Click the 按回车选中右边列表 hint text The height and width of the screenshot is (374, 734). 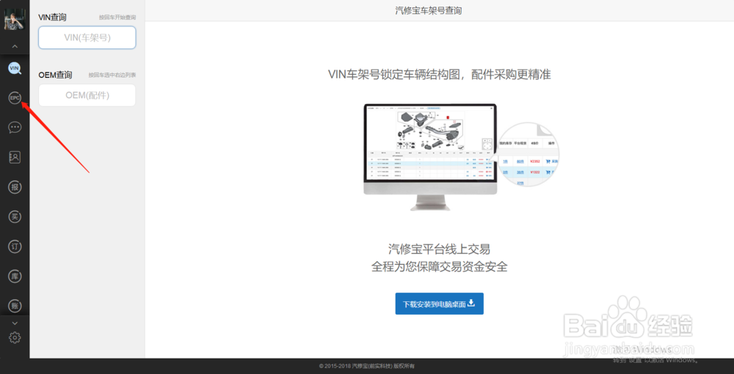pos(112,75)
